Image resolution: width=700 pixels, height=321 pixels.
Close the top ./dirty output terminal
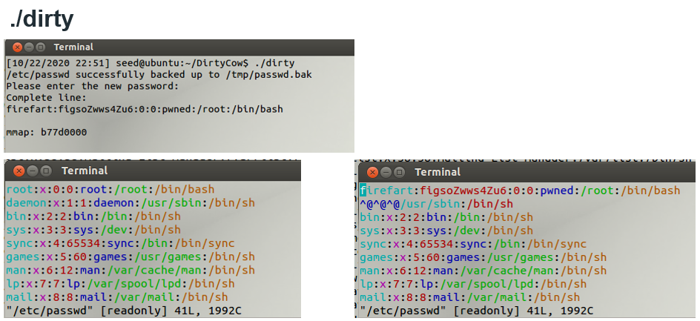(17, 47)
